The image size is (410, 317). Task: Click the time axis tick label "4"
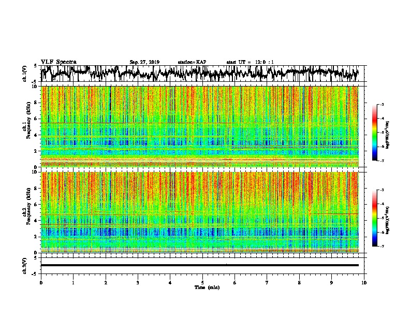pos(170,283)
